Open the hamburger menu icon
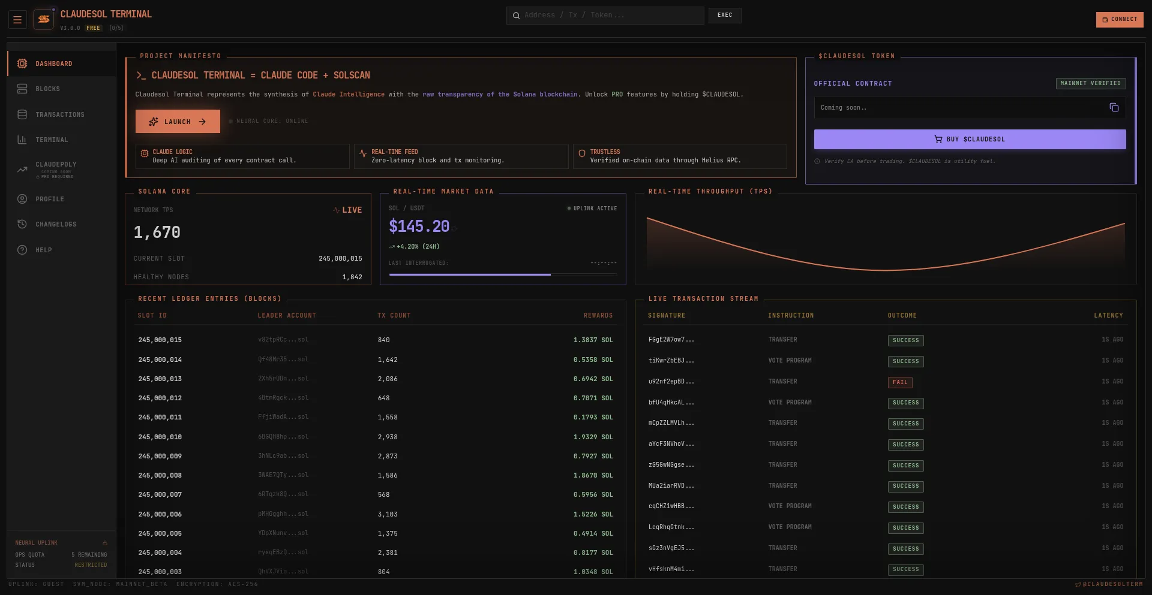 pos(17,20)
